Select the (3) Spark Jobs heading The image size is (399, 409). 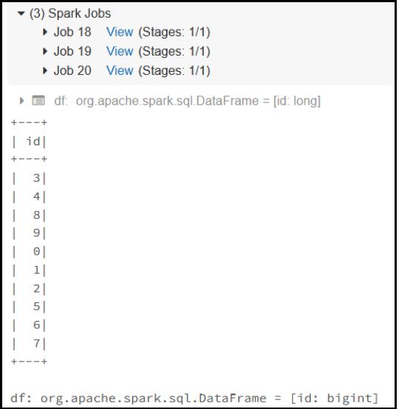(x=70, y=13)
